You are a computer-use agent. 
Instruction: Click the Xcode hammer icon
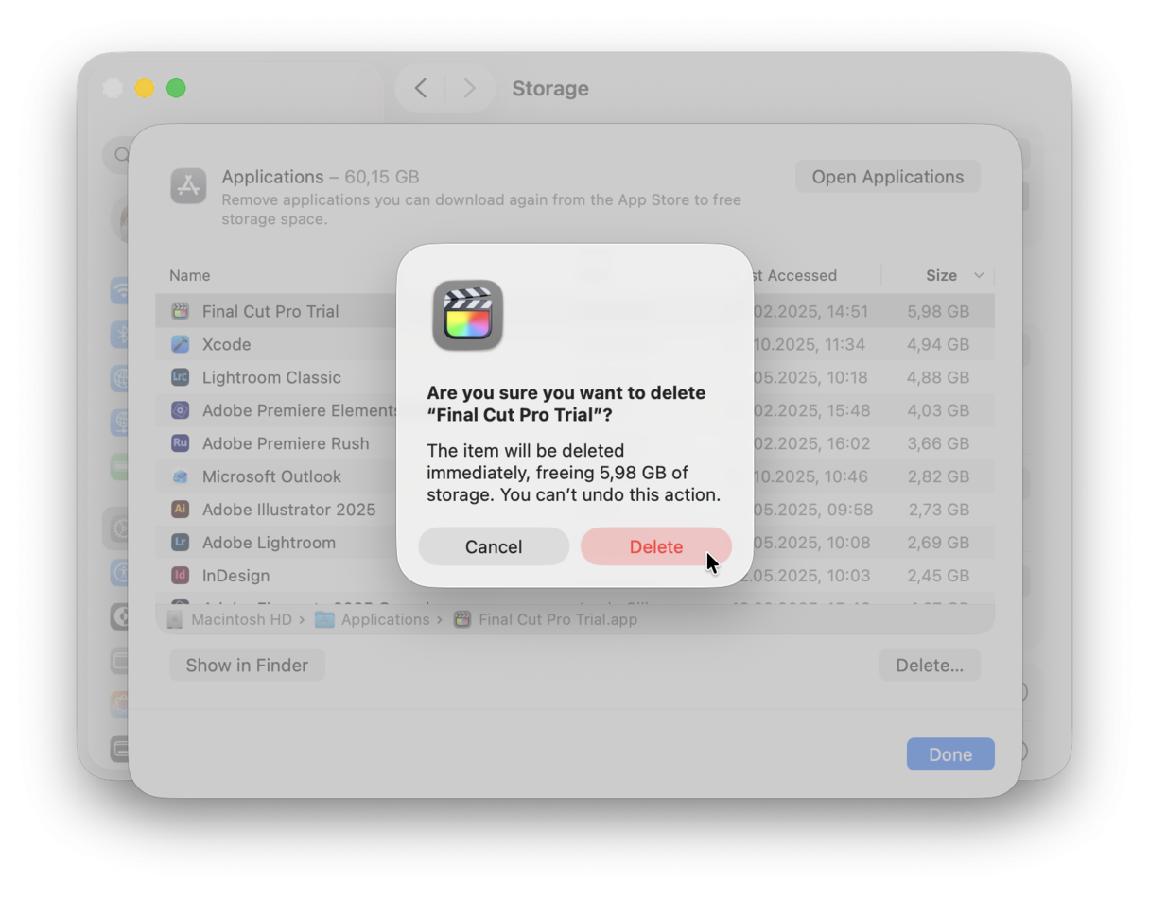tap(182, 344)
